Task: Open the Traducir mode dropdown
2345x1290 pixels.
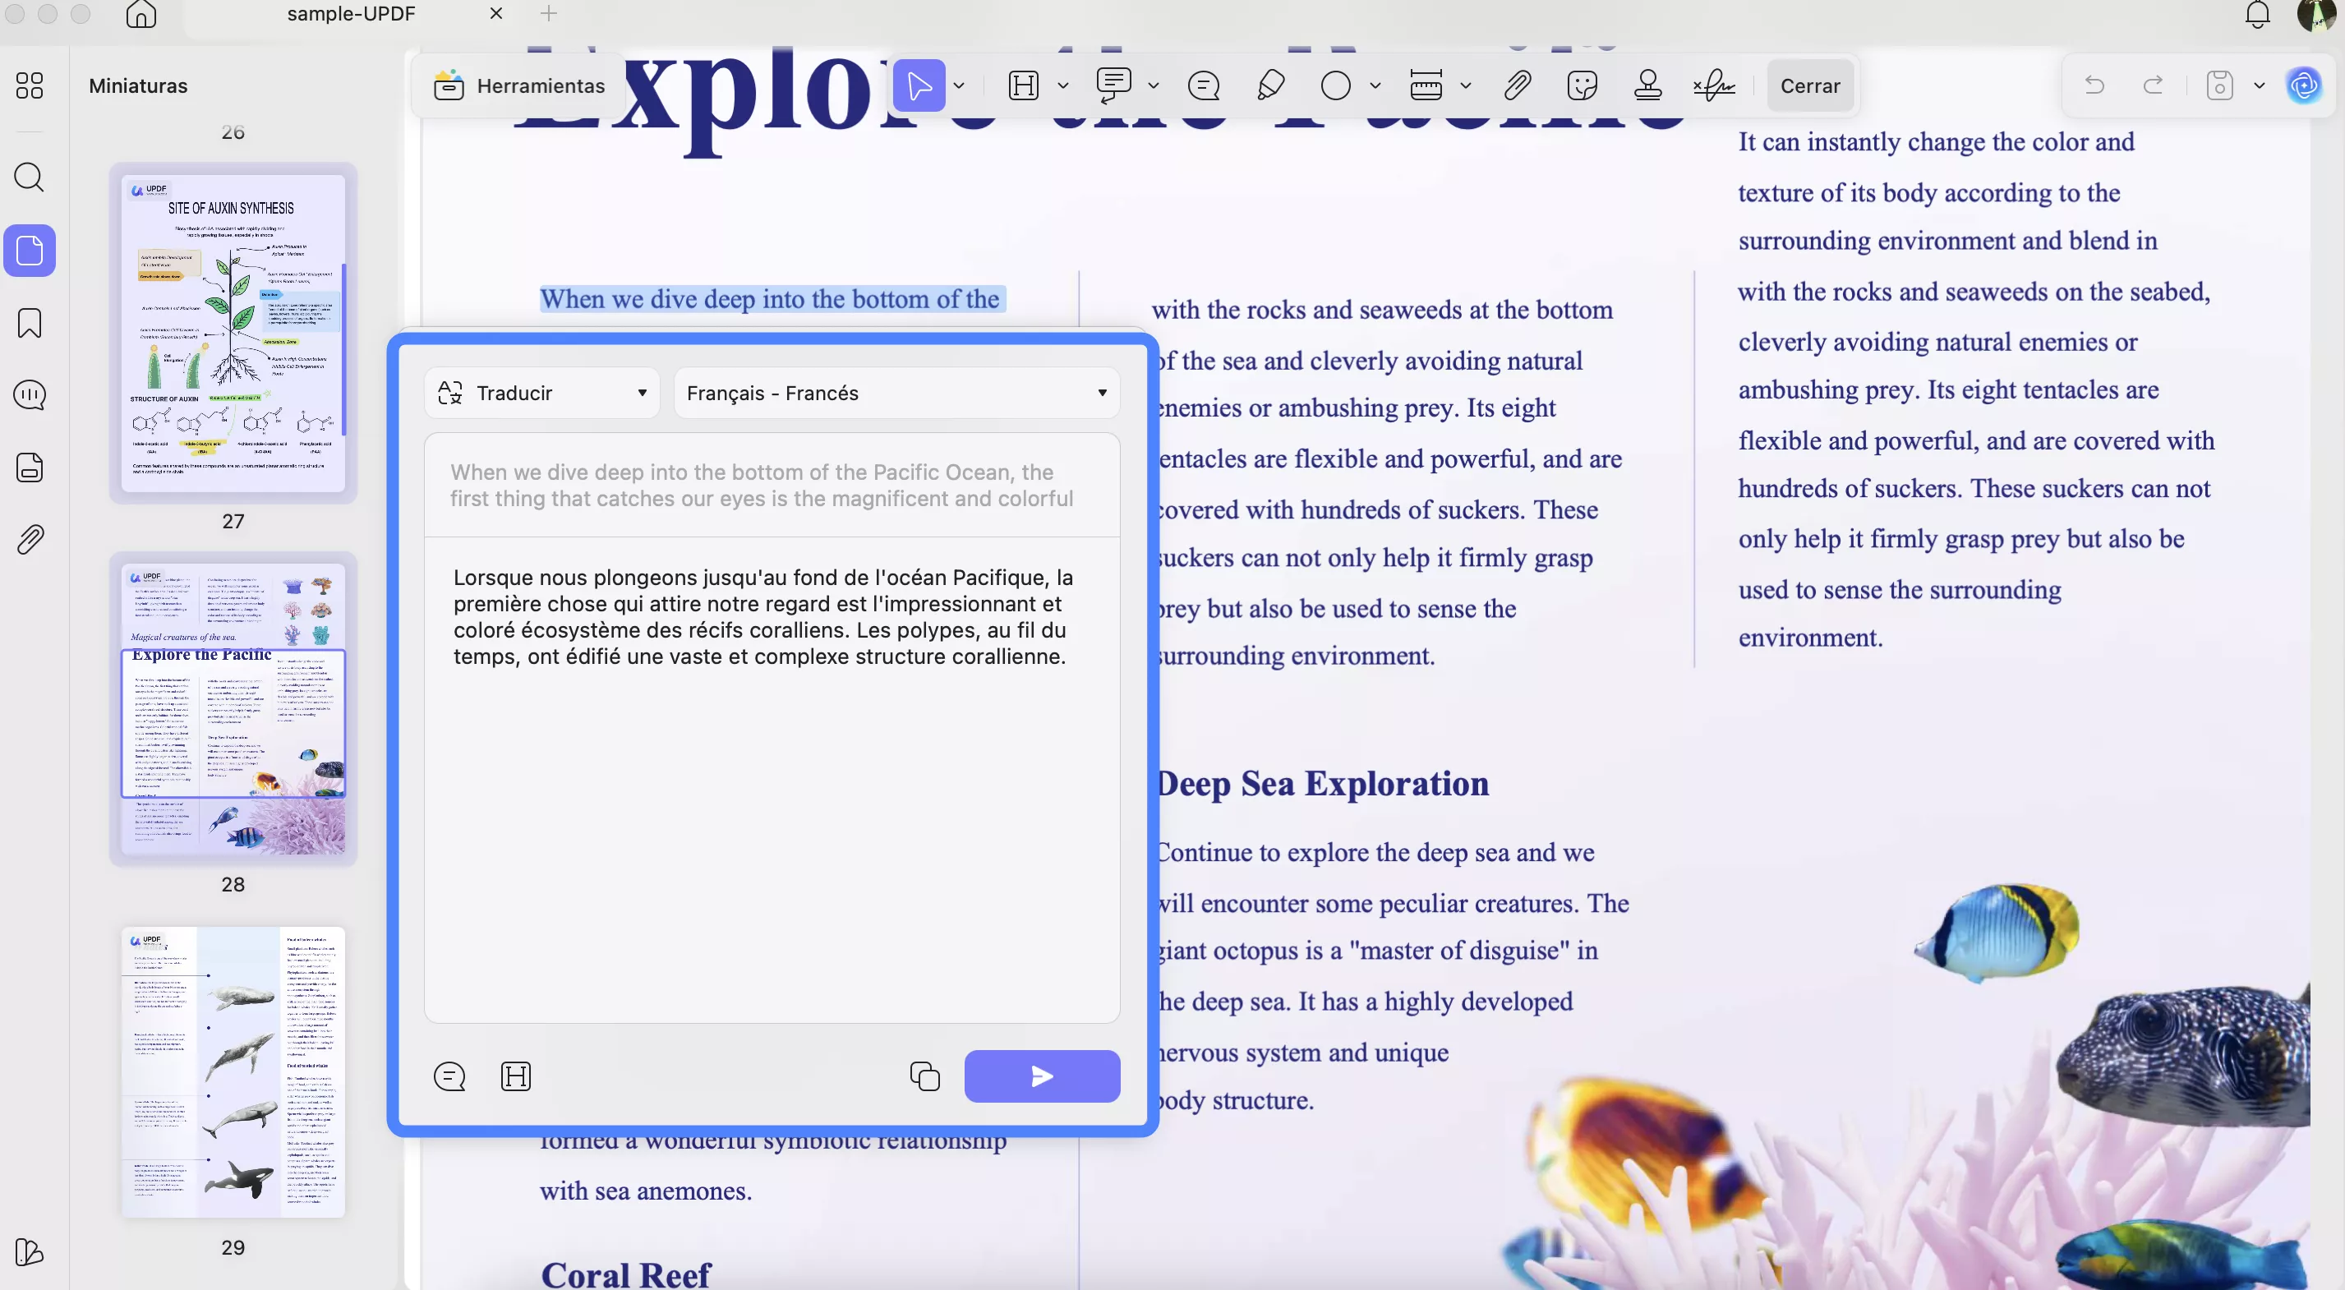Action: (541, 394)
